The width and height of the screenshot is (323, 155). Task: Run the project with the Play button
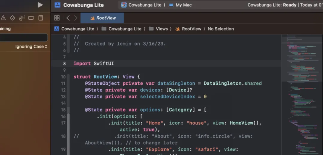pos(40,5)
